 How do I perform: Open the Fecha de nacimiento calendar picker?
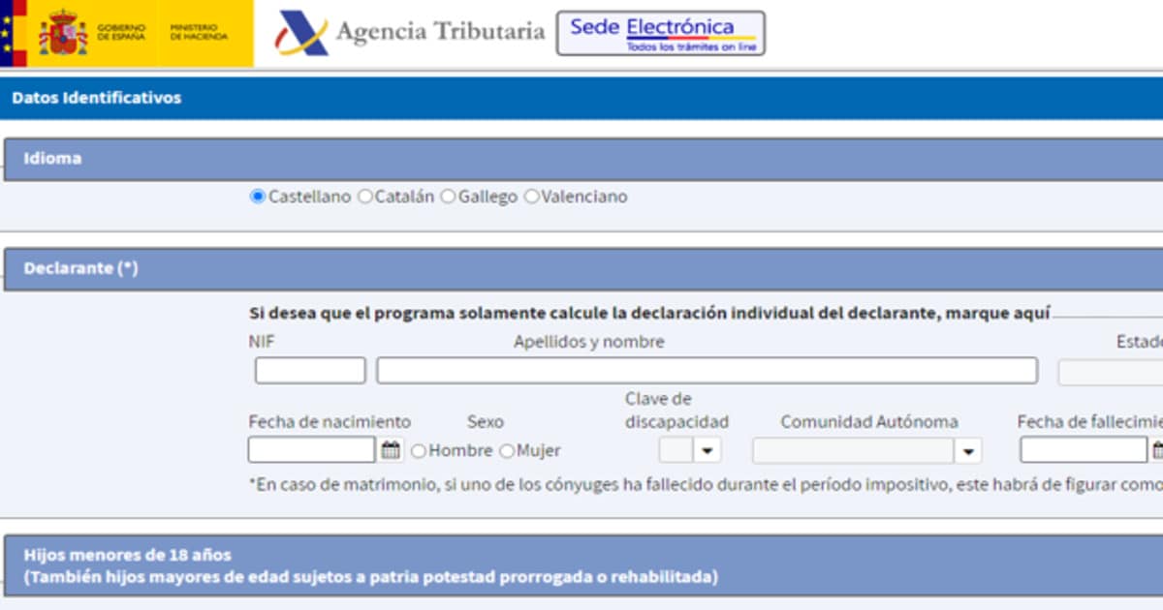click(x=391, y=450)
